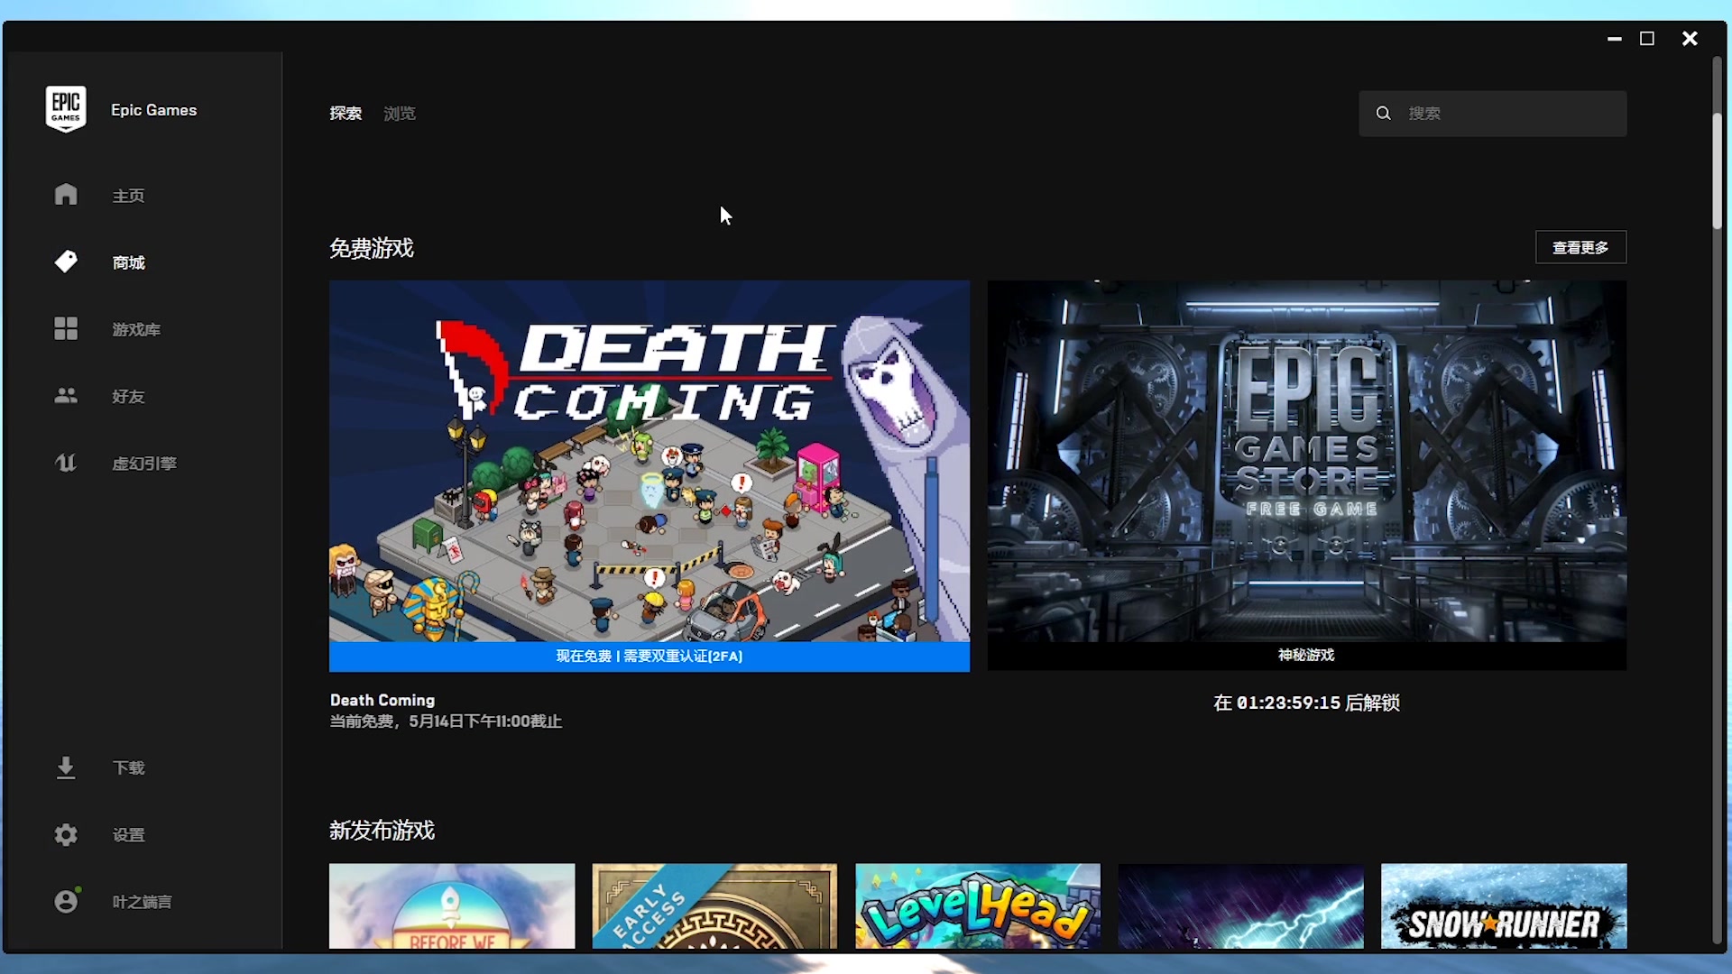Click the 免费游戏 section heading
The height and width of the screenshot is (974, 1732).
point(371,248)
